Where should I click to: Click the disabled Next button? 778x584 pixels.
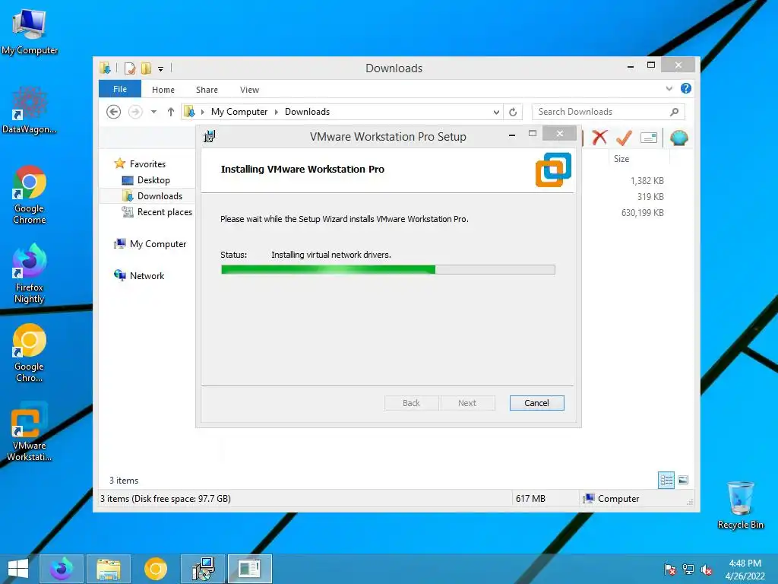(x=467, y=403)
